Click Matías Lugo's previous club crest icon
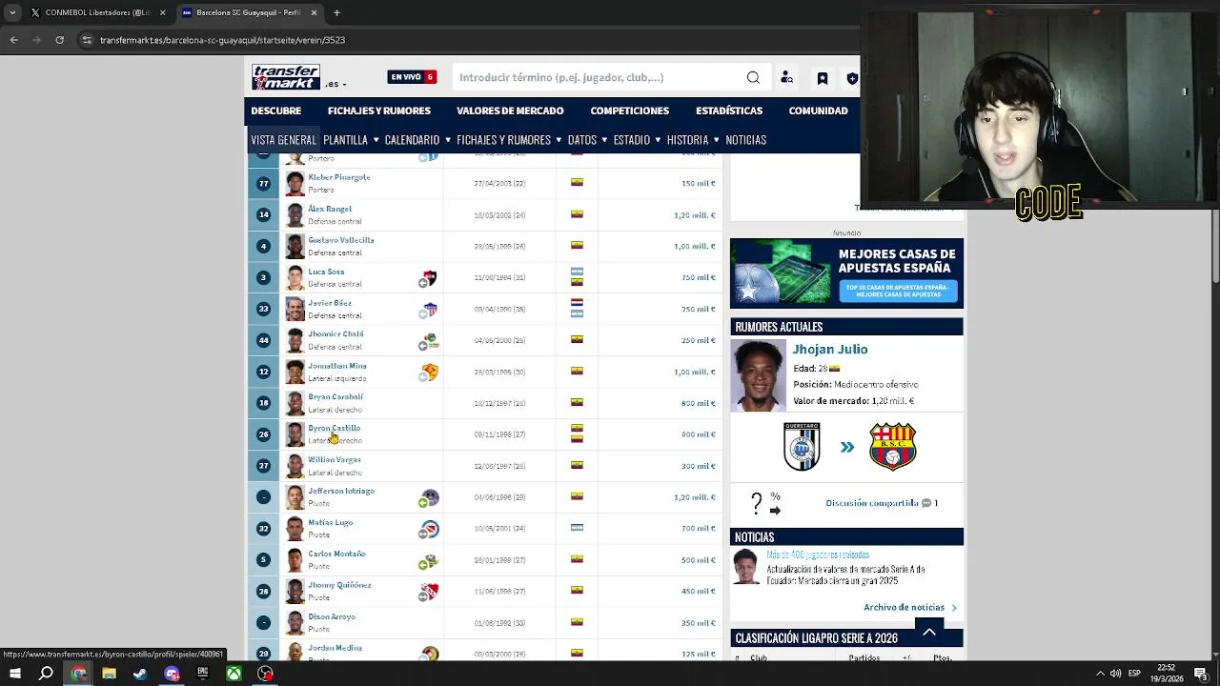Viewport: 1220px width, 686px height. tap(430, 529)
